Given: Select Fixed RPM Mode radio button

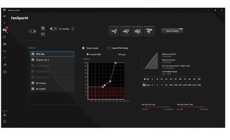Looking at the screenshot, I should pos(108,48).
